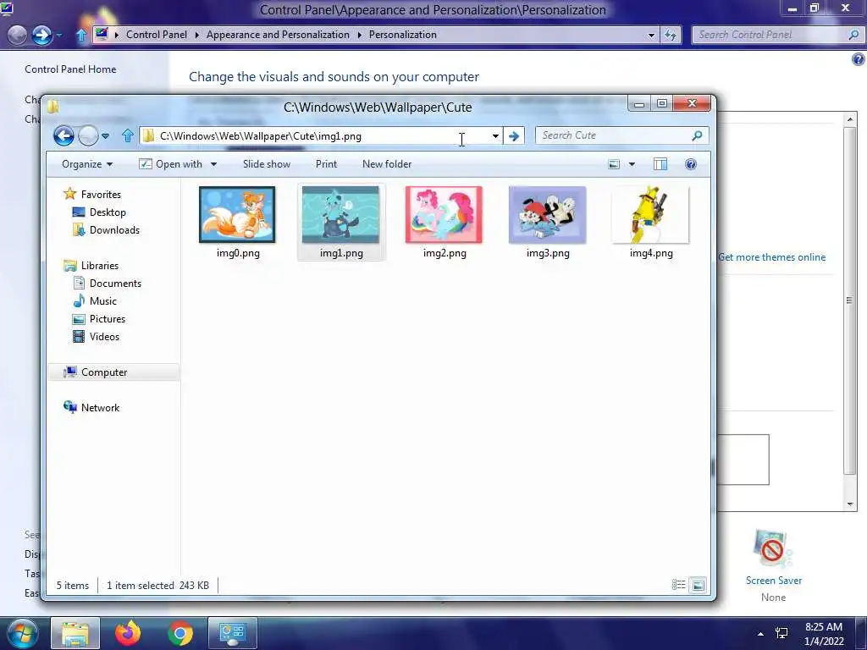Viewport: 867px width, 650px height.
Task: Click the Search Cute field
Action: [621, 135]
